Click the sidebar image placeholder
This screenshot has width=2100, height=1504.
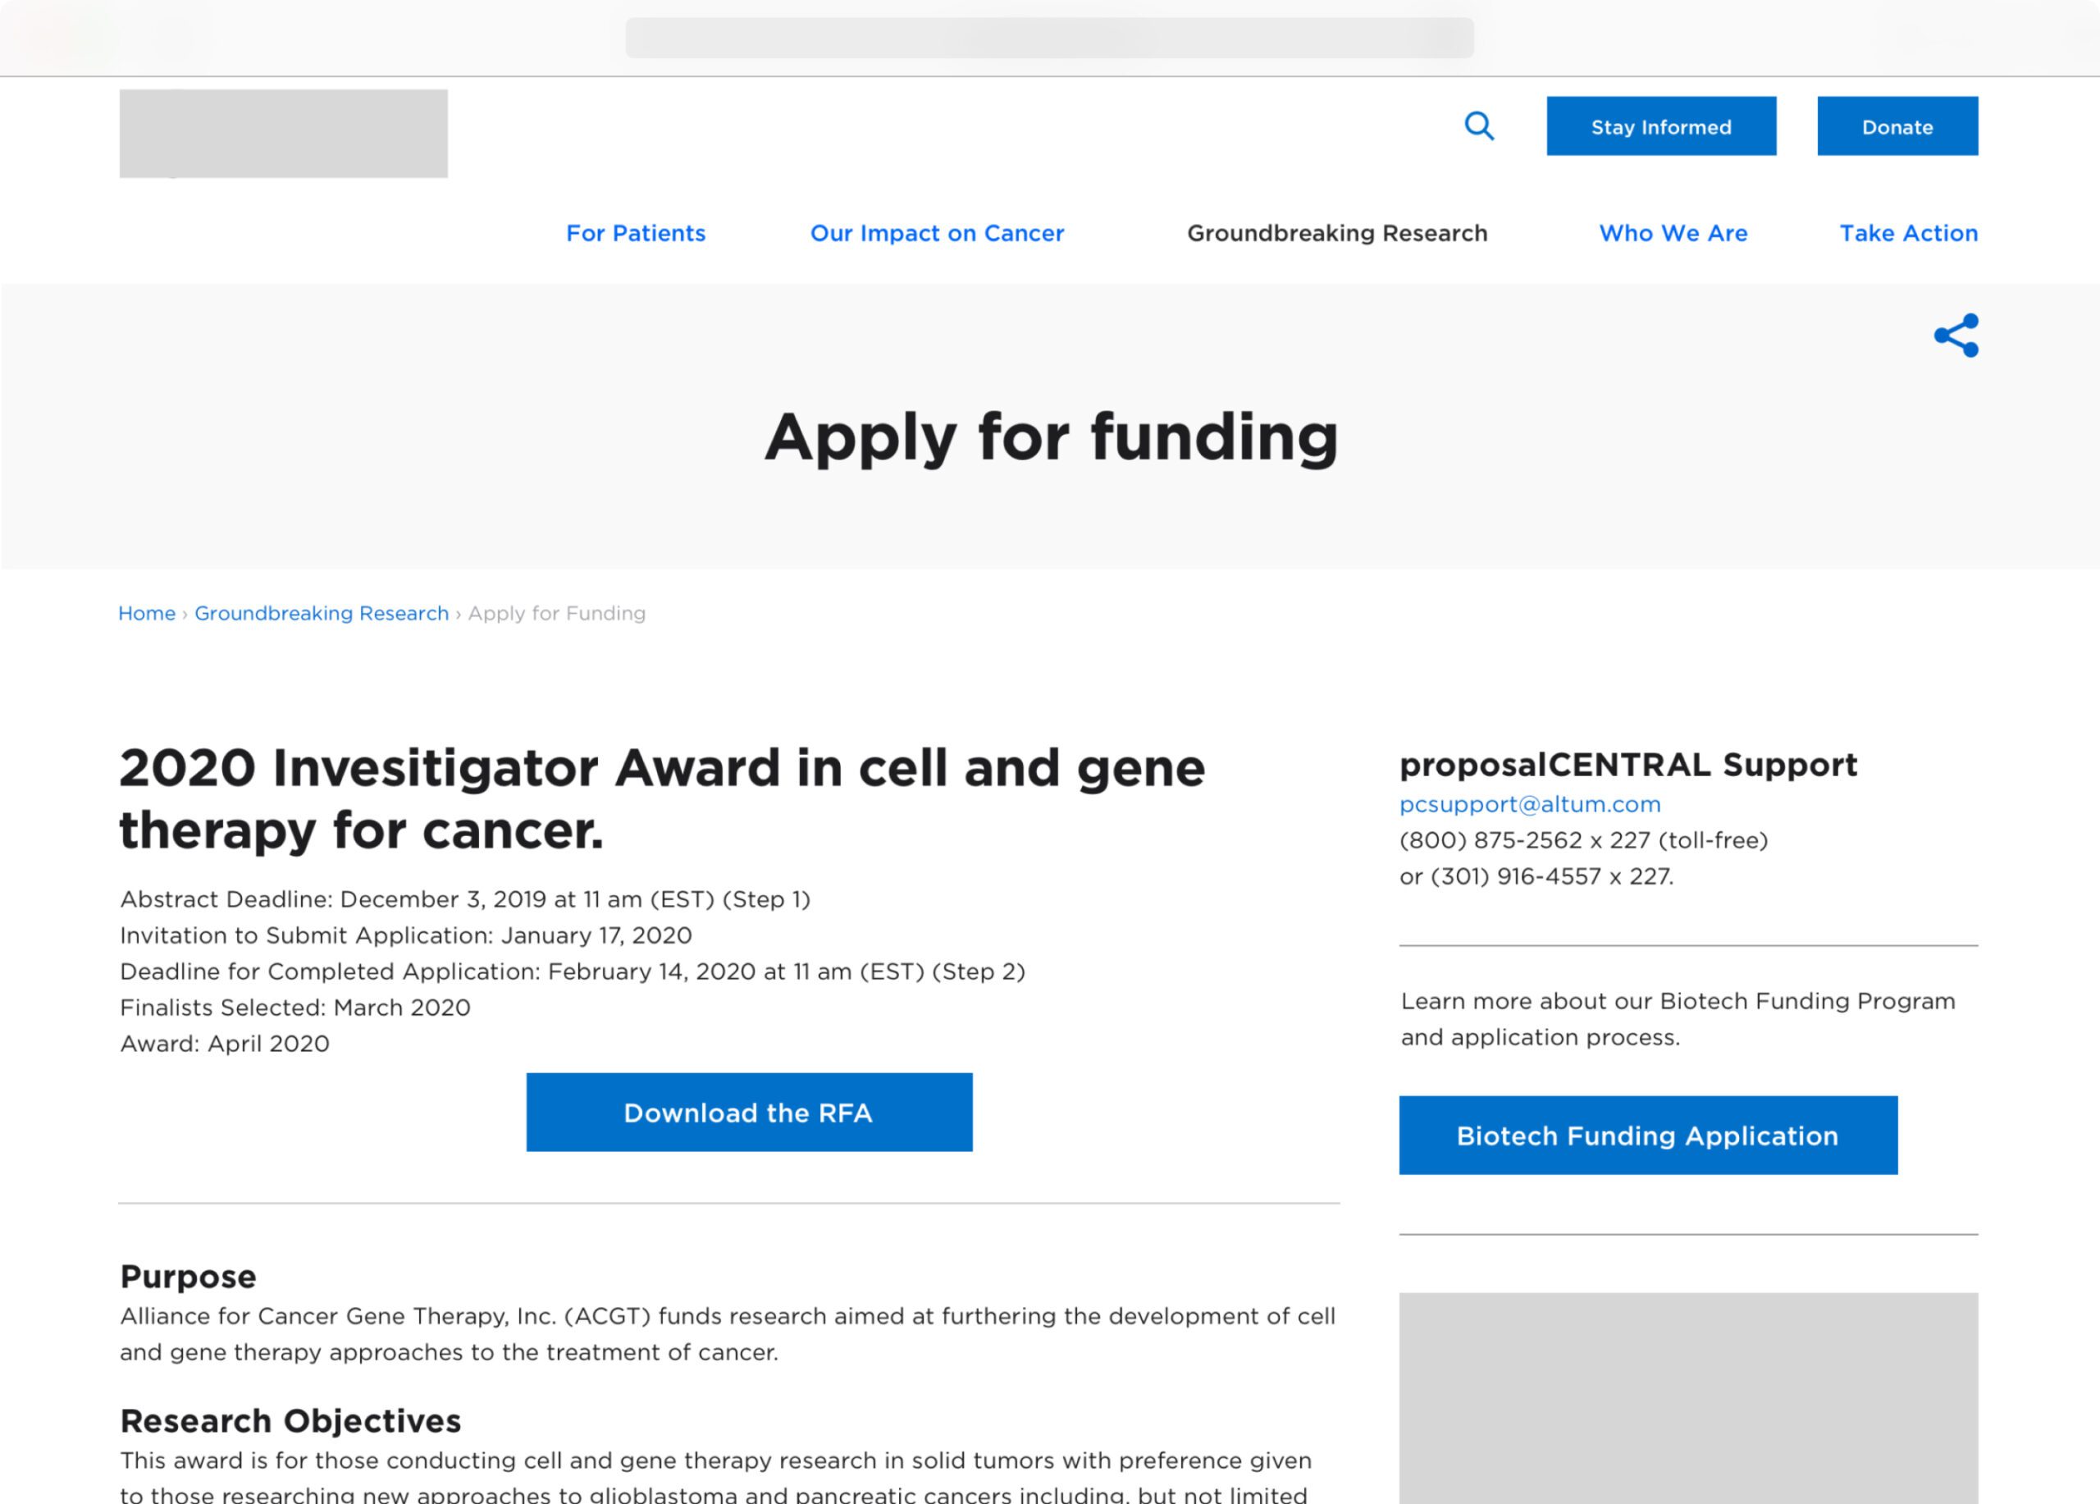(x=1688, y=1398)
